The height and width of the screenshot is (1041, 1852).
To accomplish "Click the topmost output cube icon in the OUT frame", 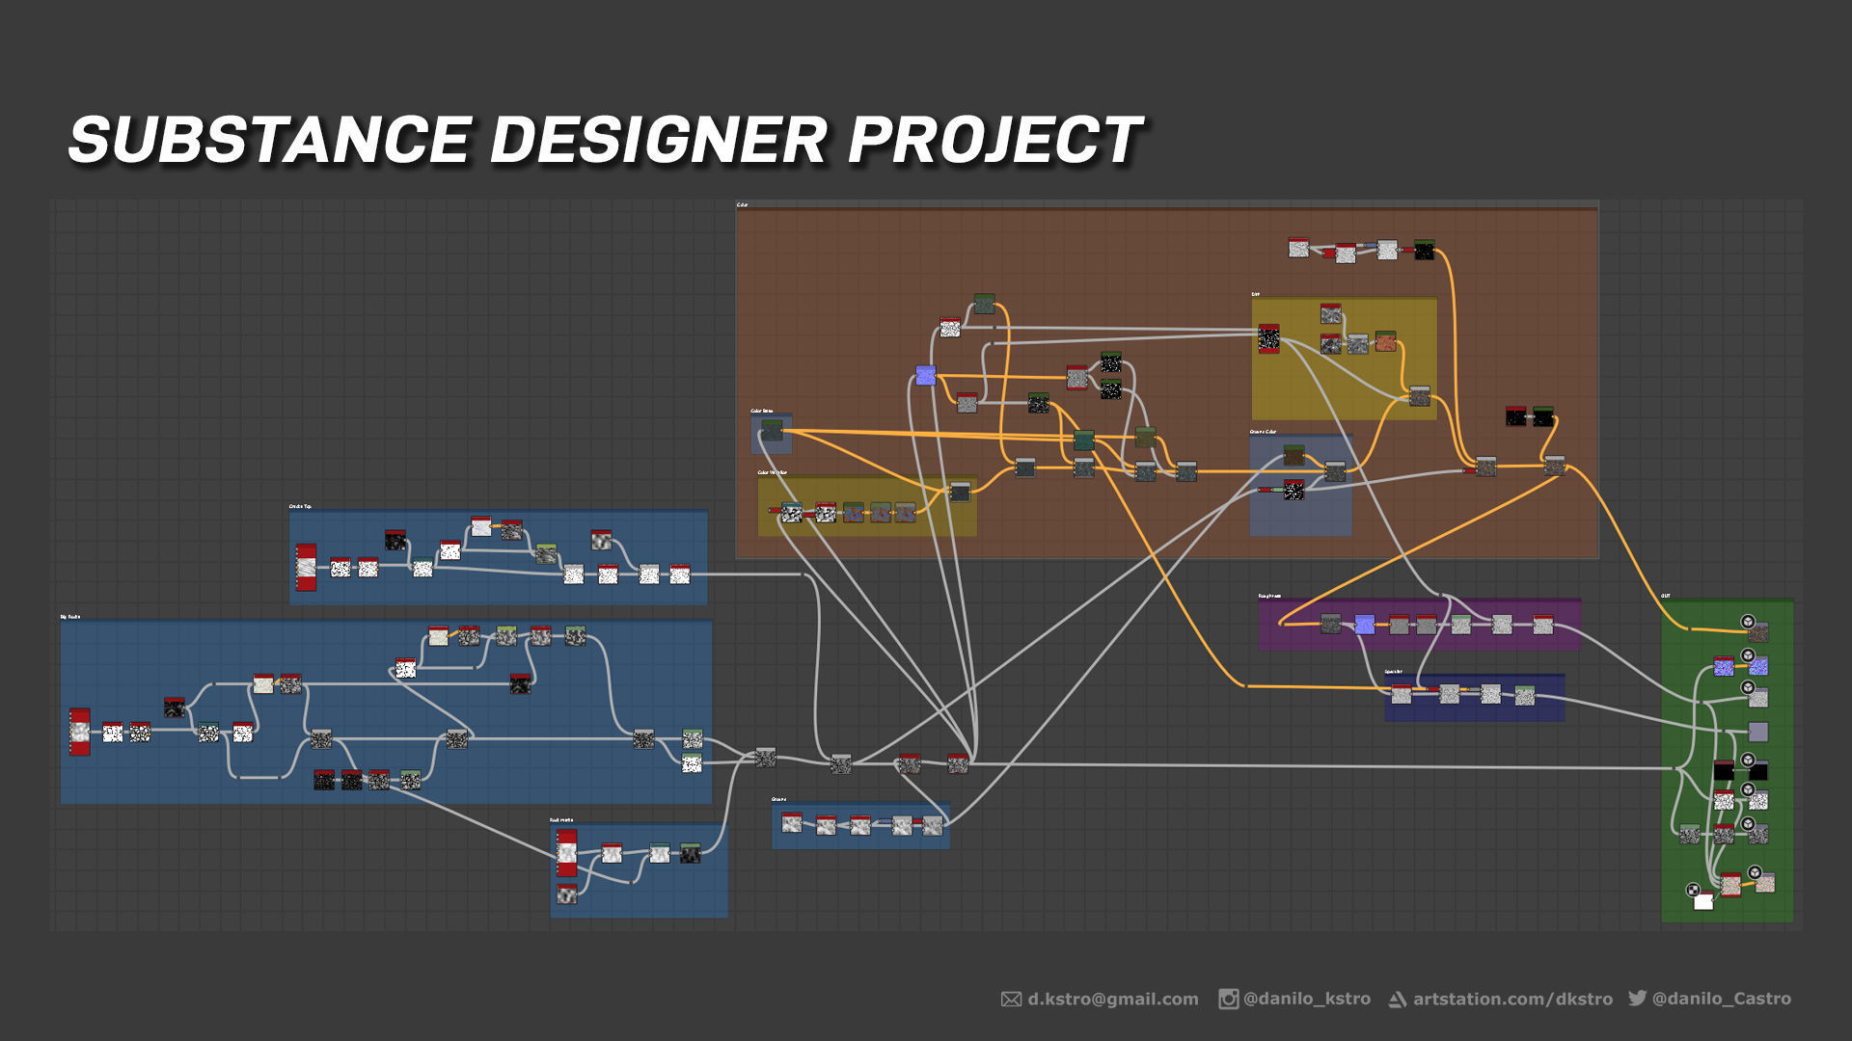I will coord(1747,622).
